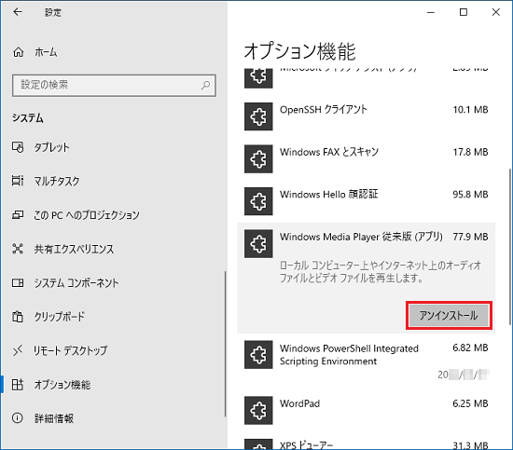Expand Windows PowerShell Integrated Scripting Environment entry

pos(367,361)
